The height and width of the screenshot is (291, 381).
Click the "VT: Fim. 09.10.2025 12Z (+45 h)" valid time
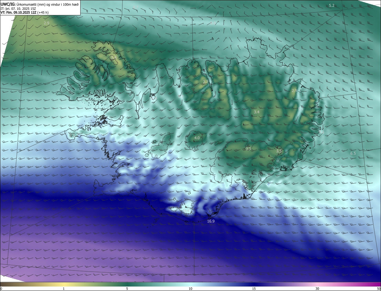(x=25, y=12)
